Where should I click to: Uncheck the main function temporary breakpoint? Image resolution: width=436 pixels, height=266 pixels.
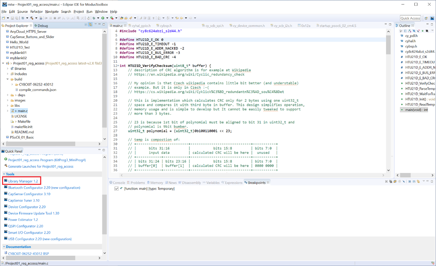click(116, 189)
